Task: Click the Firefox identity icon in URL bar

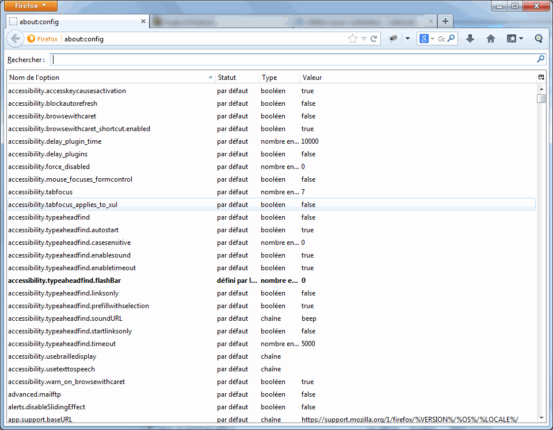Action: 43,39
